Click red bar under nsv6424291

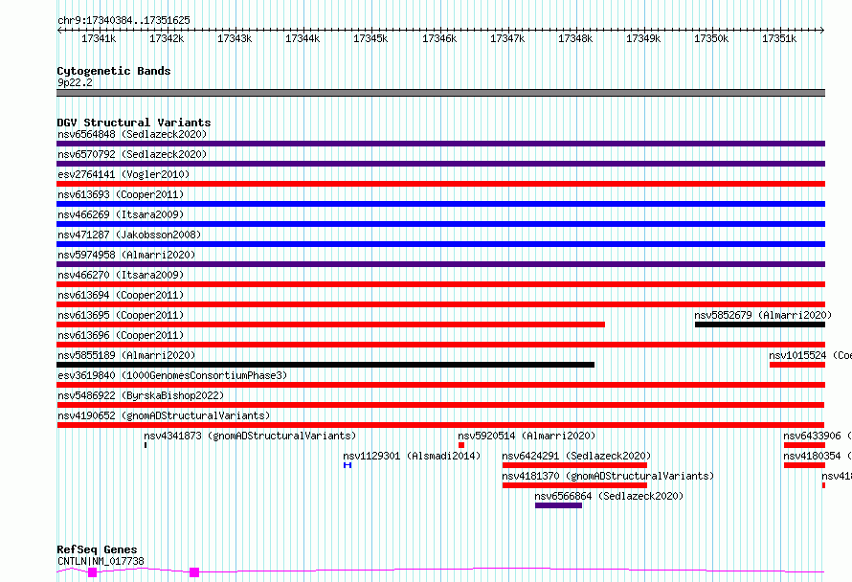pos(575,466)
